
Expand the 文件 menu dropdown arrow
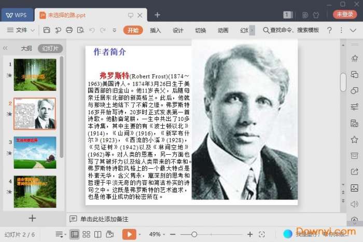(x=33, y=30)
